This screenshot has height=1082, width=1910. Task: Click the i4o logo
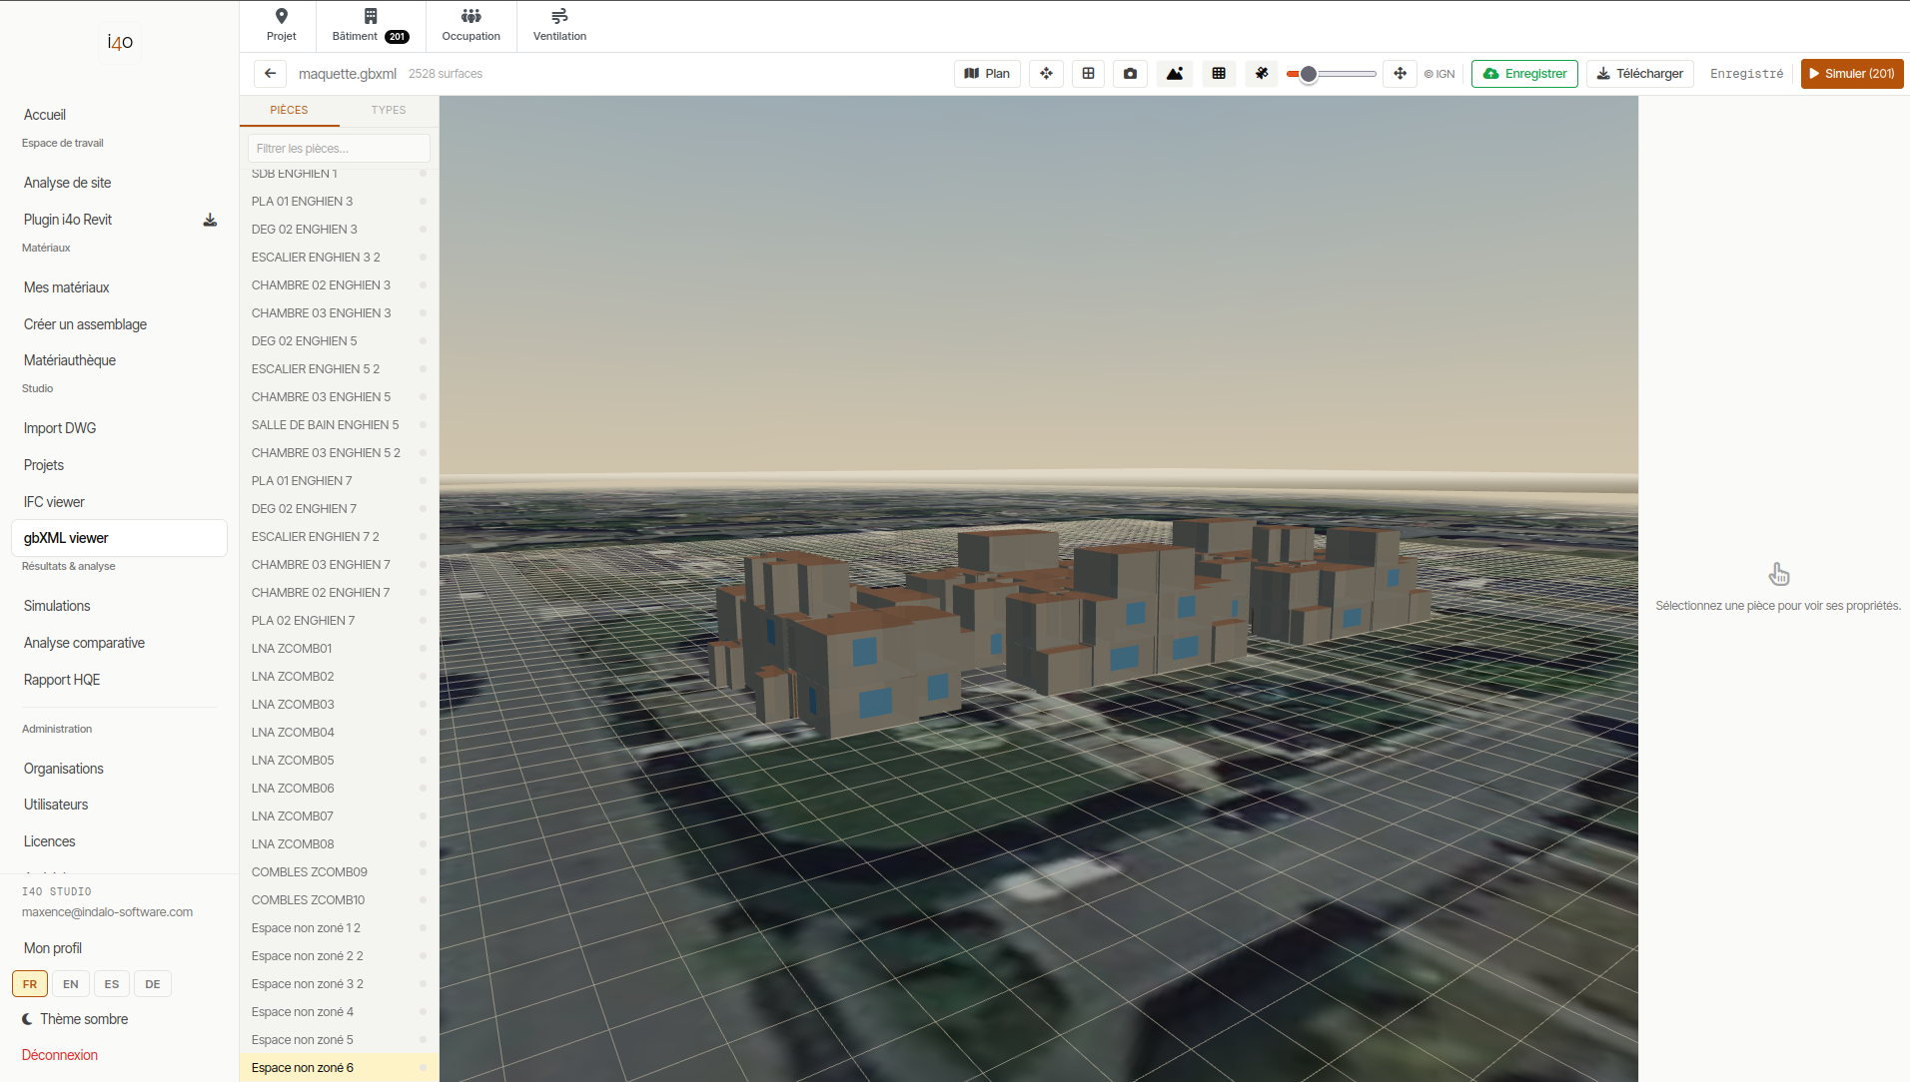coord(120,42)
